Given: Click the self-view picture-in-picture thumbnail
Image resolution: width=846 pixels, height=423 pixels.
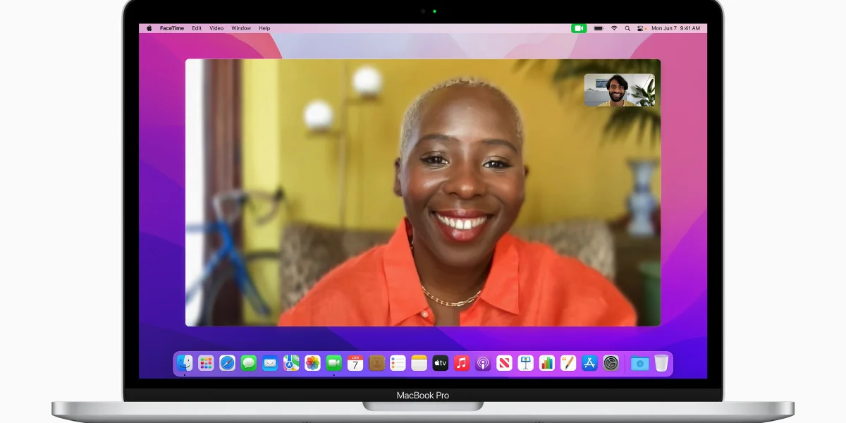Looking at the screenshot, I should 620,90.
